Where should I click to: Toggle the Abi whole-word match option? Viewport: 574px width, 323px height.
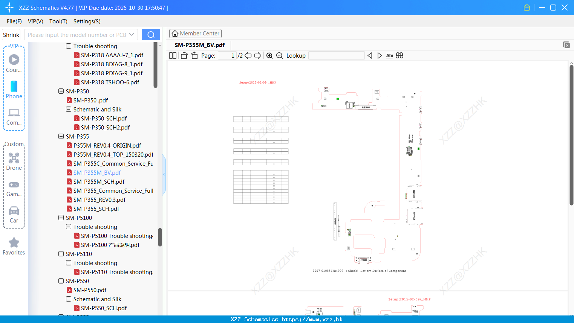point(389,56)
